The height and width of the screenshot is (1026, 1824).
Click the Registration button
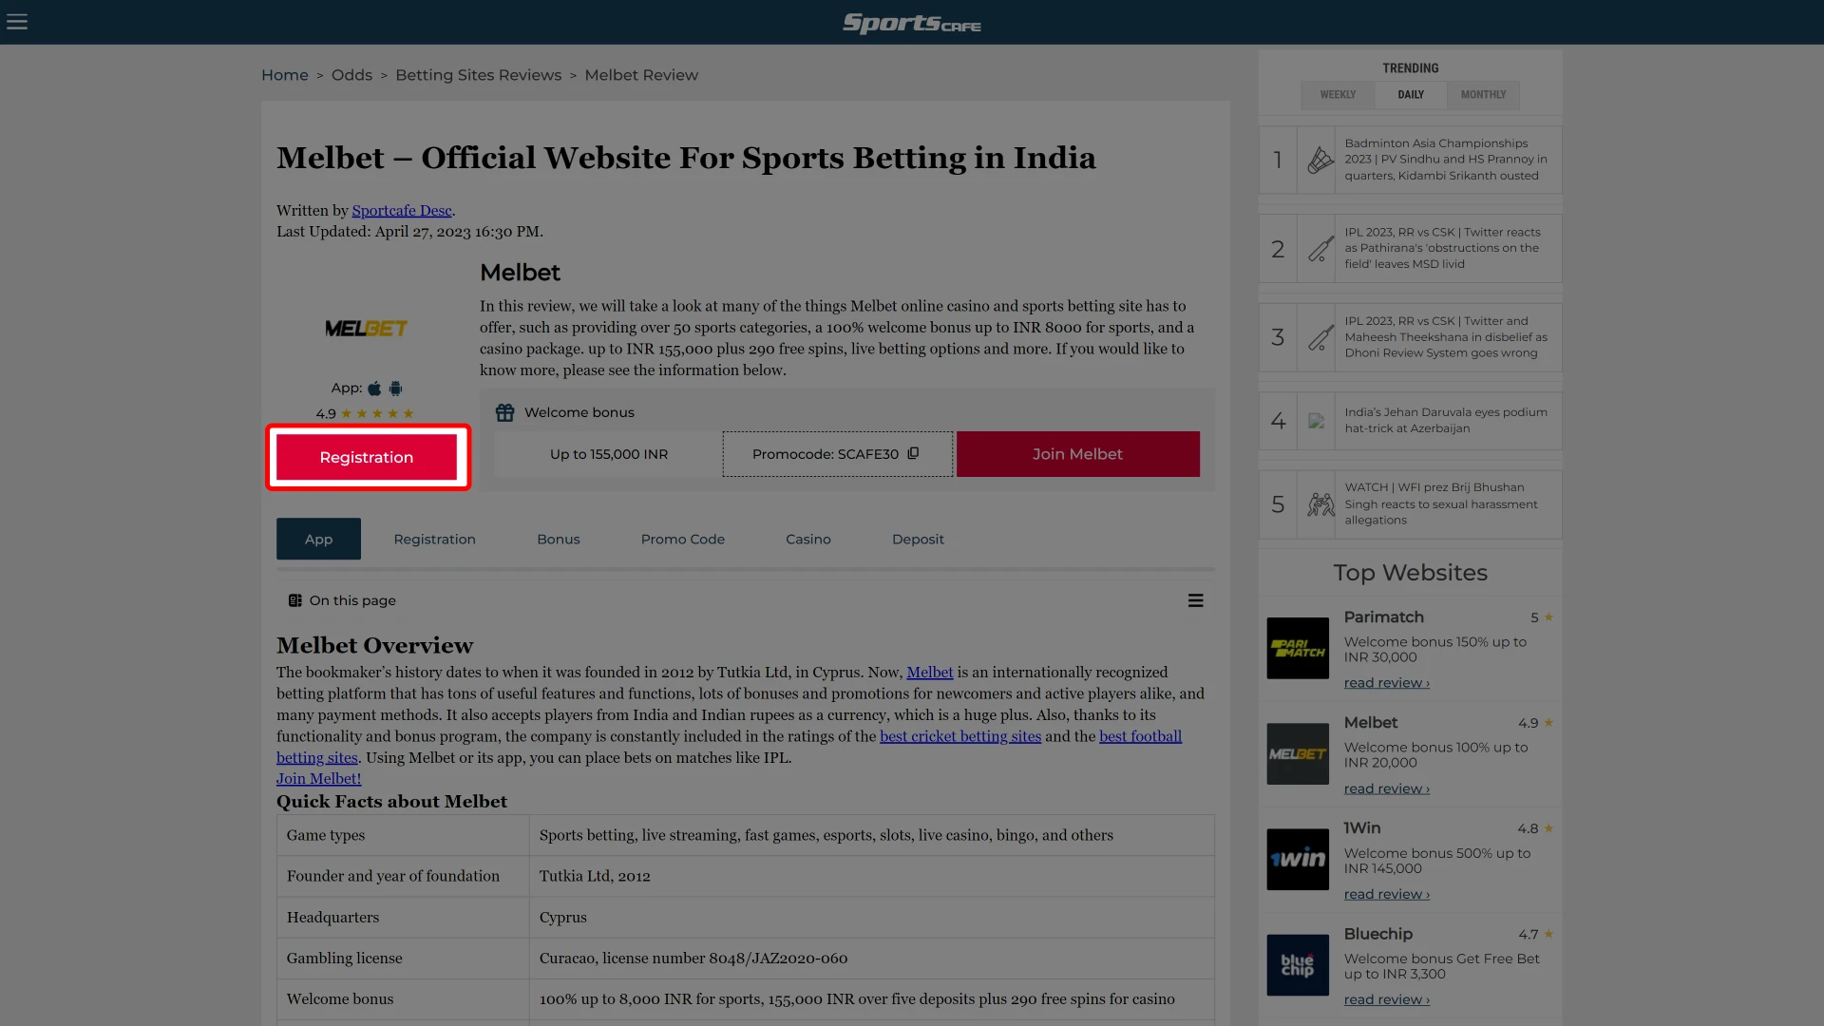pyautogui.click(x=366, y=456)
